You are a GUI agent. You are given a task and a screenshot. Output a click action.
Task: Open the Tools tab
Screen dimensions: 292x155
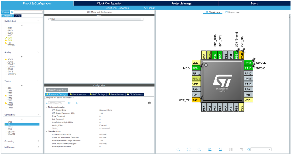(254, 3)
